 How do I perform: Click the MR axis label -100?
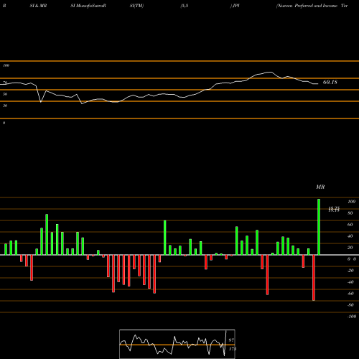tap(351, 317)
